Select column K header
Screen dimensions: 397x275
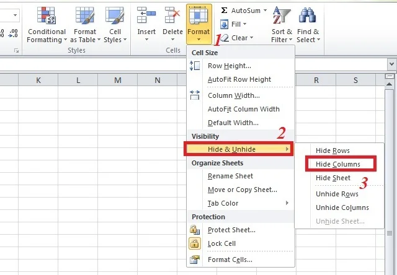(x=38, y=80)
